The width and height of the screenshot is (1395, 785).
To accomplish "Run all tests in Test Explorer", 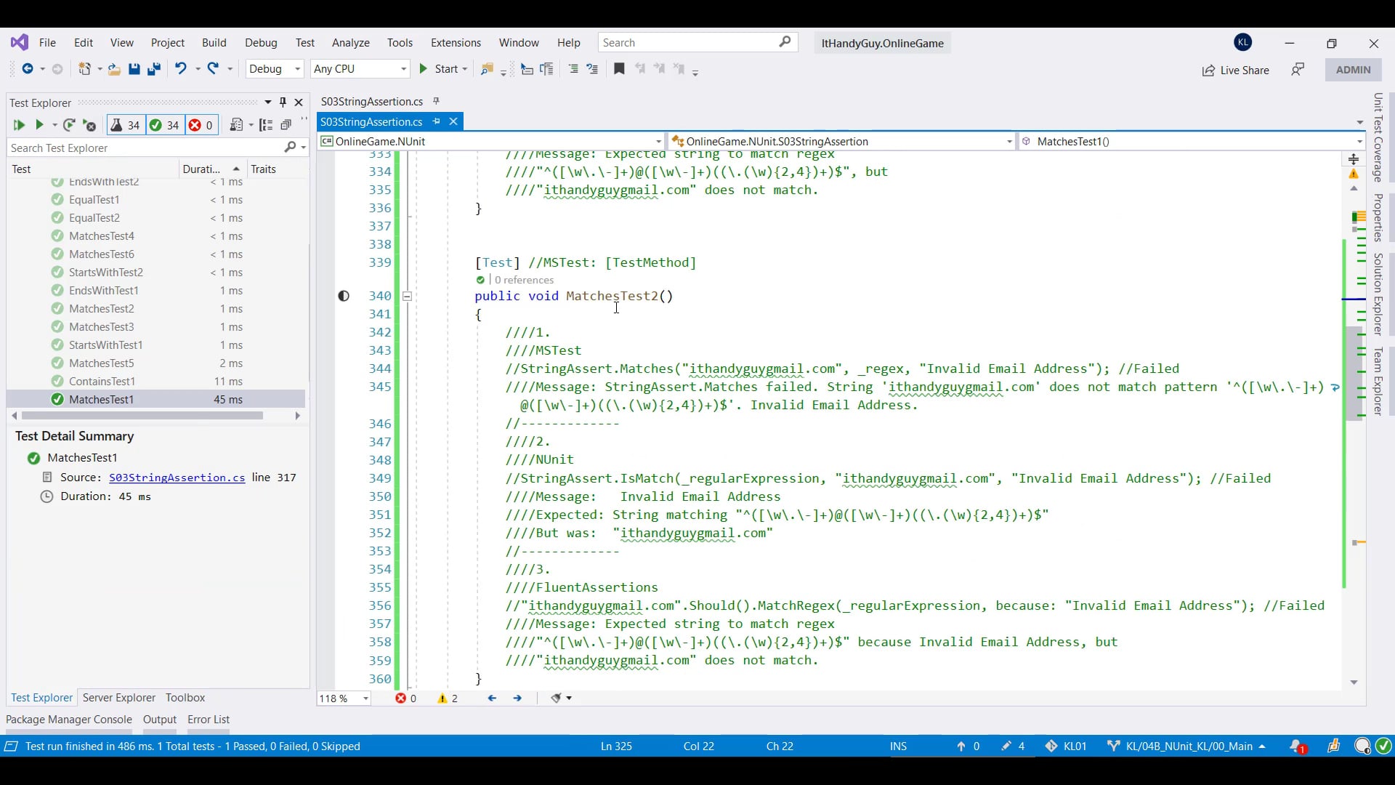I will [x=19, y=125].
